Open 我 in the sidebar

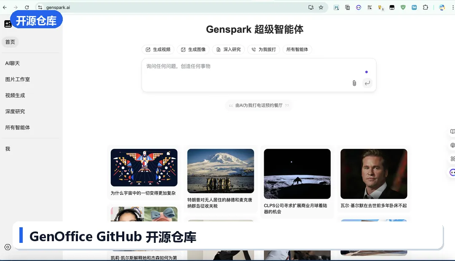8,149
